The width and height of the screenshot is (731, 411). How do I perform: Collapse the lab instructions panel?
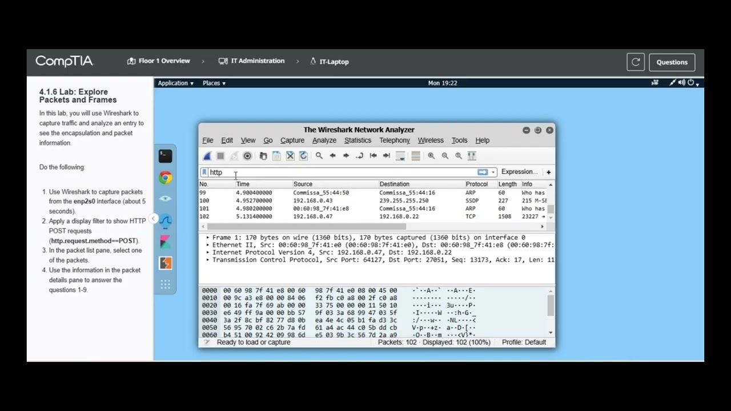[x=153, y=219]
